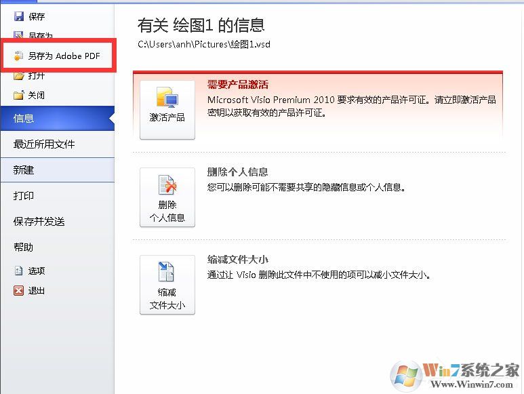
Task: Click the 保存 floppy disk icon
Action: click(19, 16)
